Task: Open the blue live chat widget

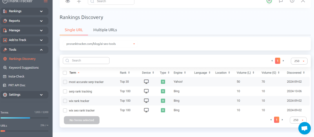Action: click(304, 128)
